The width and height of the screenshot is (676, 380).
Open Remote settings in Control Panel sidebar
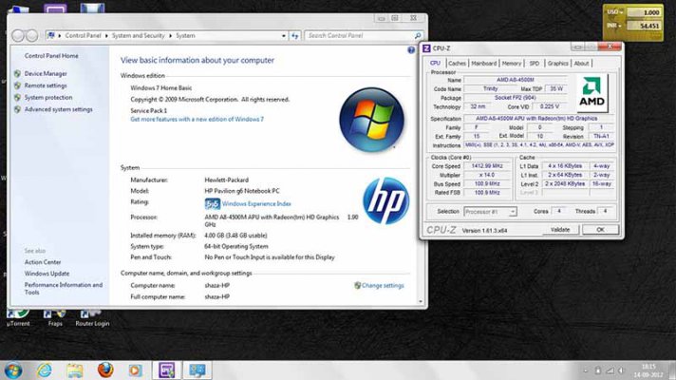click(46, 85)
